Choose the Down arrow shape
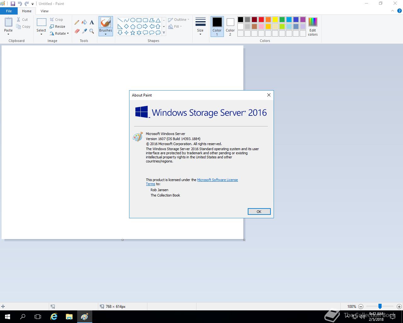The width and height of the screenshot is (403, 323). click(120, 33)
